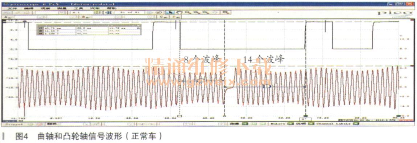Go to the next waveform buffer

150,12
